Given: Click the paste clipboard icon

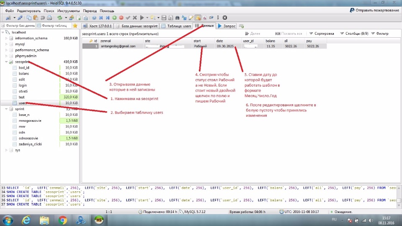Looking at the screenshot, I should [36, 18].
